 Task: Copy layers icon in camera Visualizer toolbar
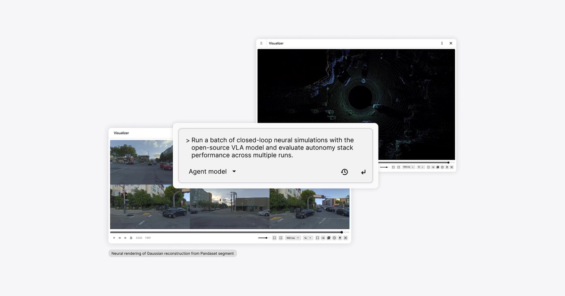pos(329,238)
